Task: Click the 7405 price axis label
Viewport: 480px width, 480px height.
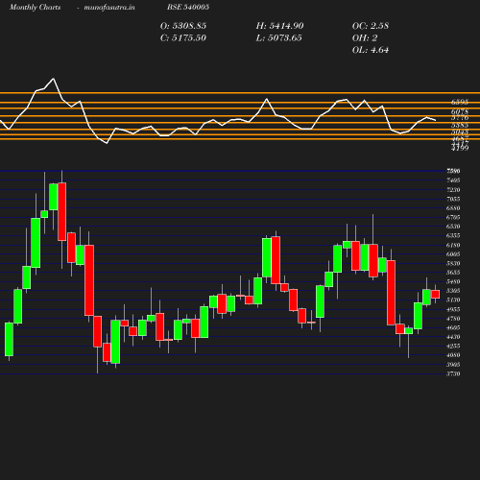Action: [453, 180]
